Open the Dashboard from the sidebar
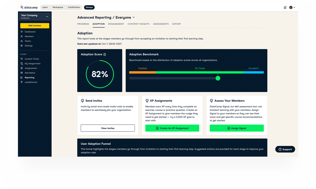Image resolution: width=316 pixels, height=189 pixels. coord(30,31)
